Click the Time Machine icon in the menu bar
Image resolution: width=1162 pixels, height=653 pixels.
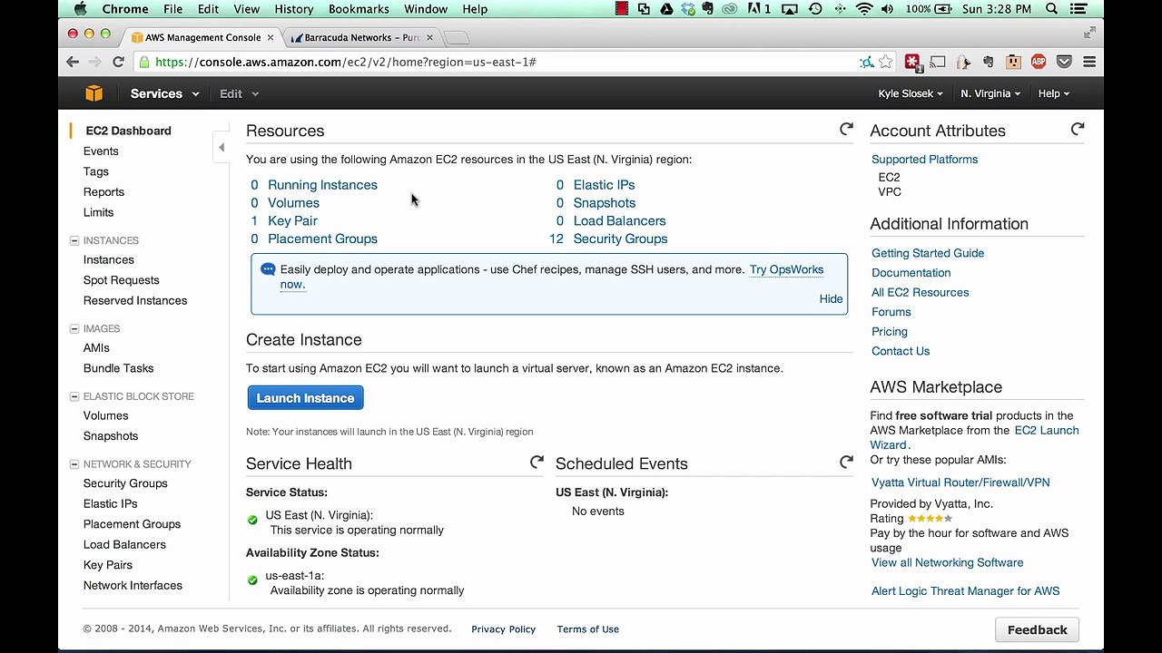pyautogui.click(x=815, y=9)
